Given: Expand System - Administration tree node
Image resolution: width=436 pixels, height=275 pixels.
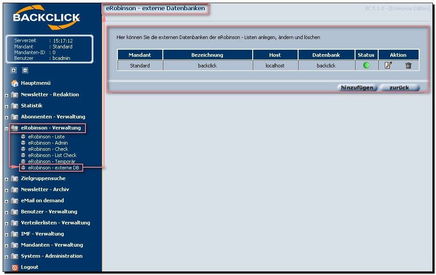Looking at the screenshot, I should click(6, 257).
